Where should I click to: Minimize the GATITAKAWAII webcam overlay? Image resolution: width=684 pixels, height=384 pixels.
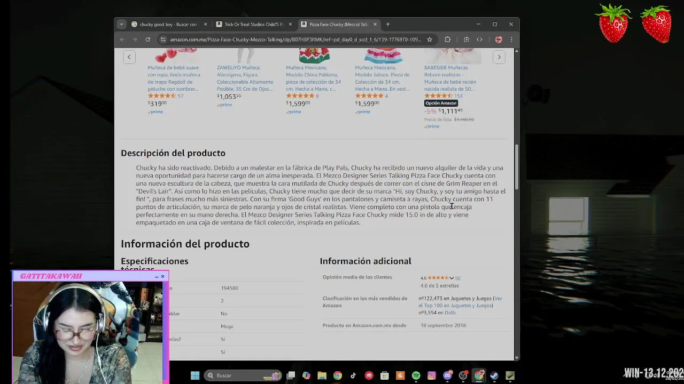point(157,276)
